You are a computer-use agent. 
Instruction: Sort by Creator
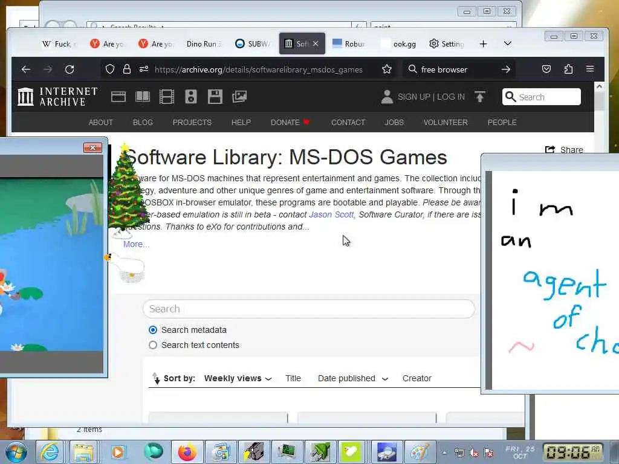pos(417,378)
